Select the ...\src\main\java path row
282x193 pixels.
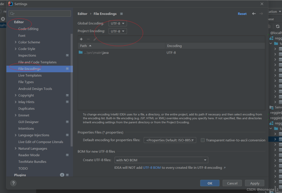pyautogui.click(x=171, y=53)
